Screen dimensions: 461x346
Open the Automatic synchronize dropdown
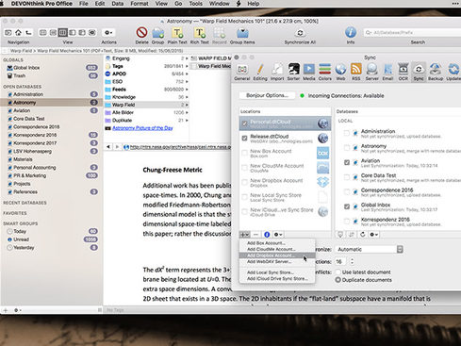point(369,249)
